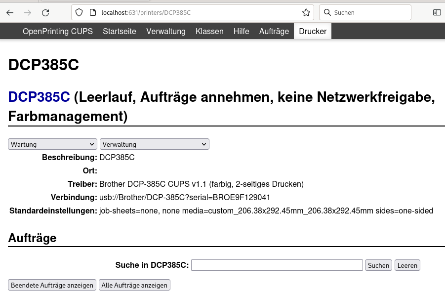Reload the CUPS printer page
The image size is (445, 295).
tap(45, 12)
